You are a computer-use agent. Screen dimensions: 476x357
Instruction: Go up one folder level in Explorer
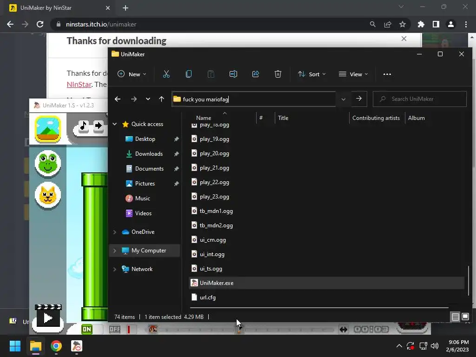161,99
